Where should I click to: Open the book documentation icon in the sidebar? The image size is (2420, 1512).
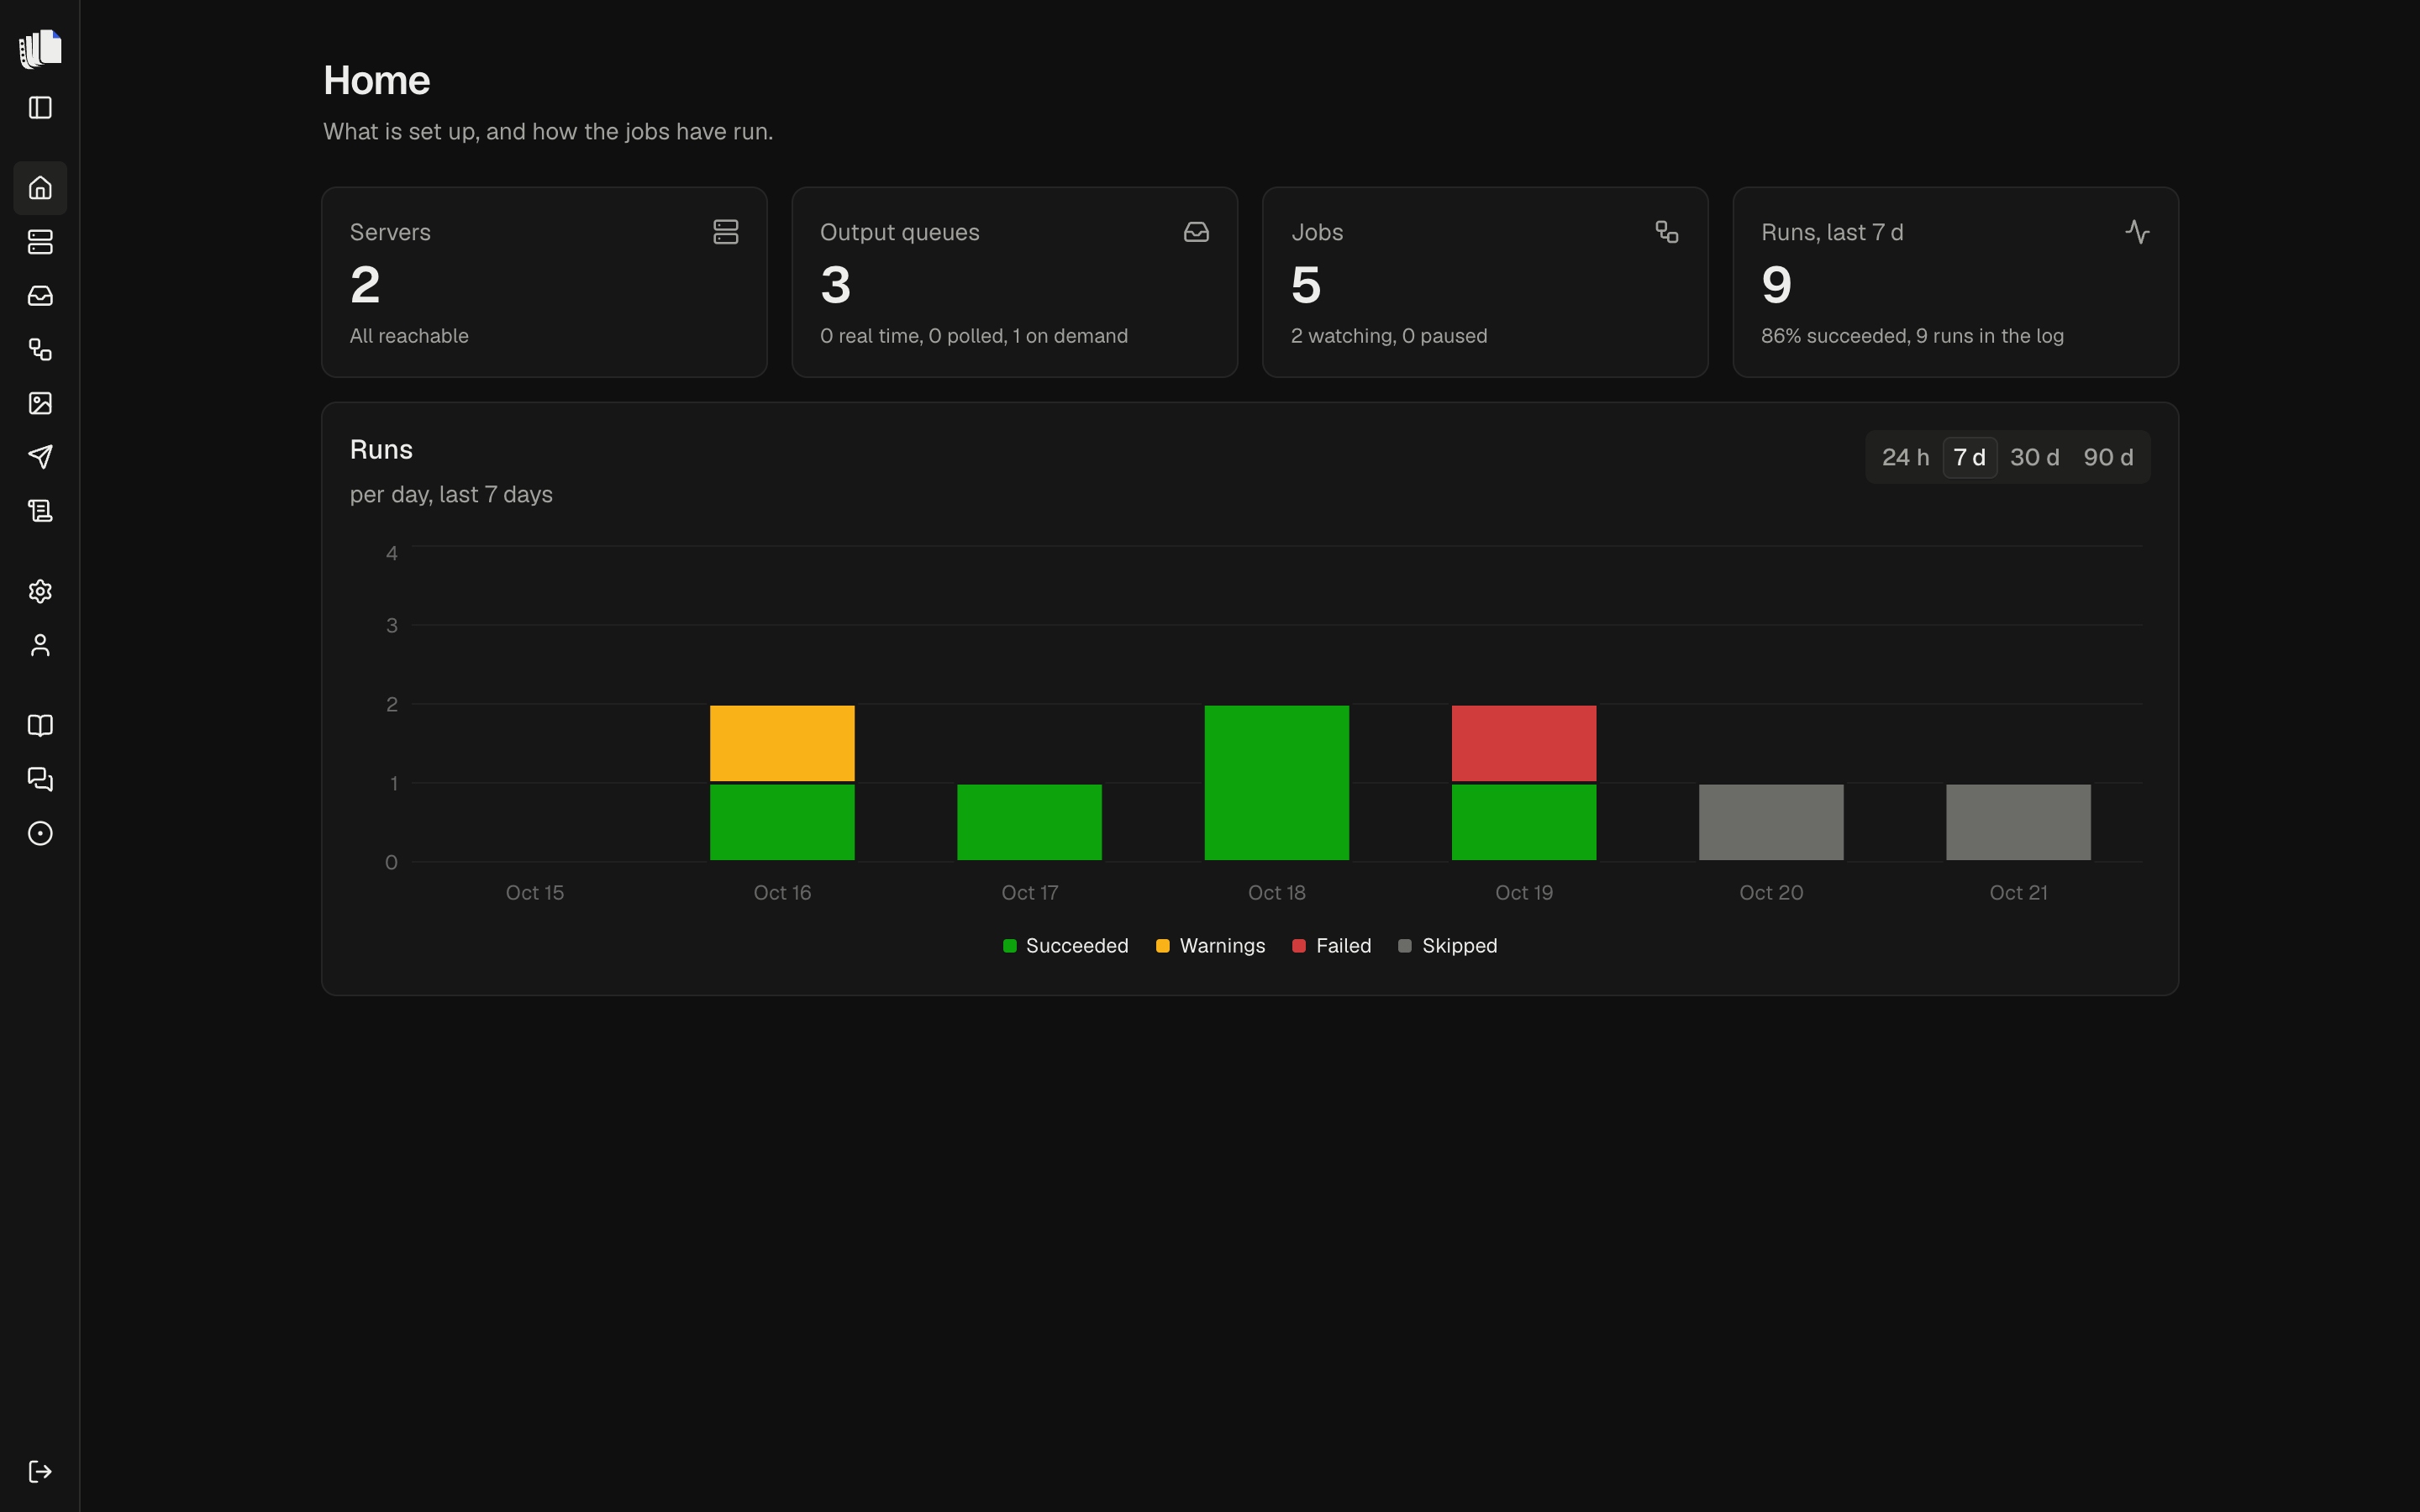(x=40, y=726)
